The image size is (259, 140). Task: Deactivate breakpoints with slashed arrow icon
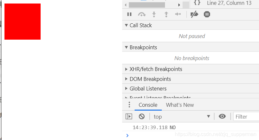click(194, 14)
